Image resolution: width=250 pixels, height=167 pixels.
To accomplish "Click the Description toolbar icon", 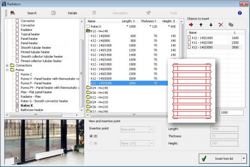I will (x=95, y=13).
